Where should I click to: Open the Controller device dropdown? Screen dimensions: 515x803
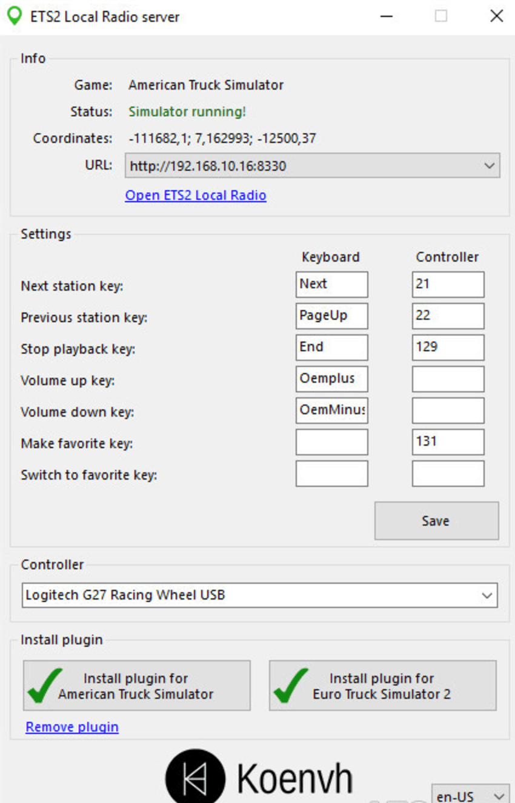pos(487,595)
